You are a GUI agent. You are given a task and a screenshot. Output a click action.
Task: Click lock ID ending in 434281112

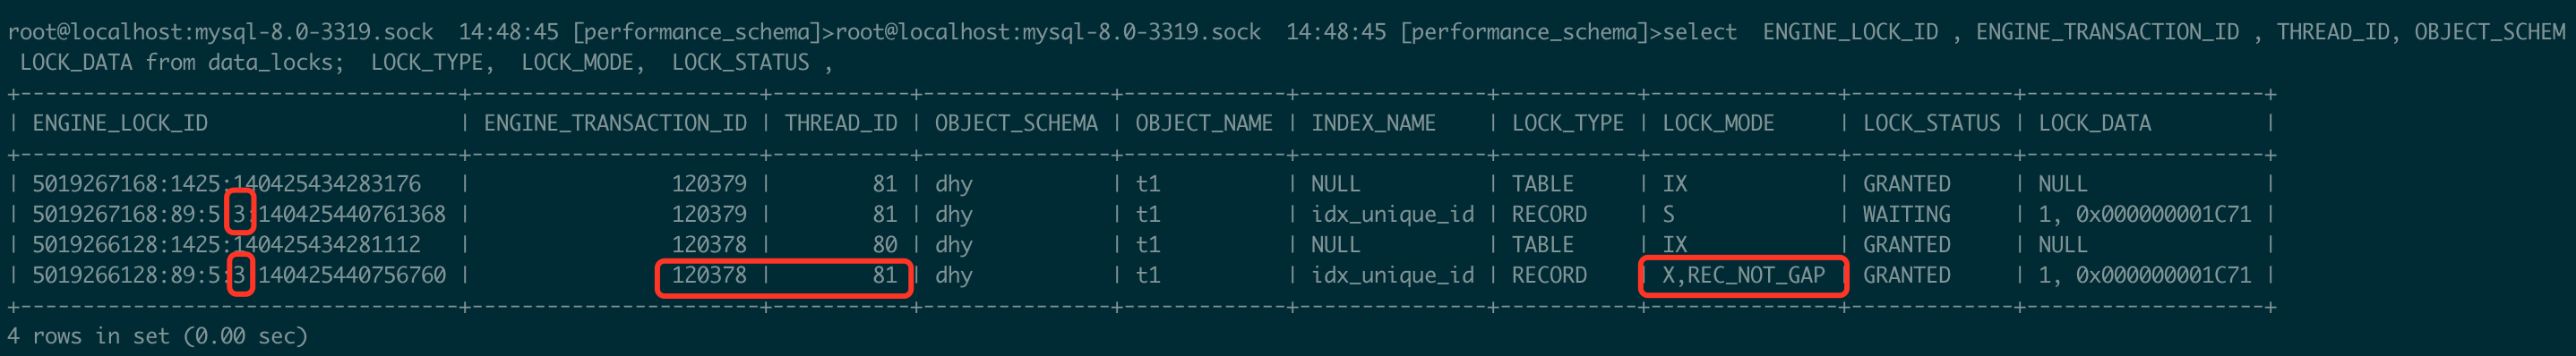tap(226, 245)
